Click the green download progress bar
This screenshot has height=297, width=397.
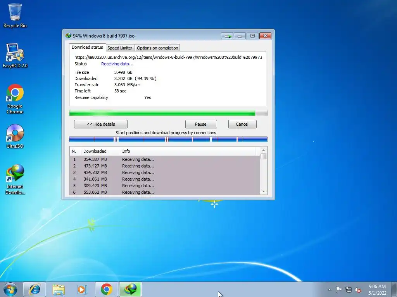tap(168, 113)
